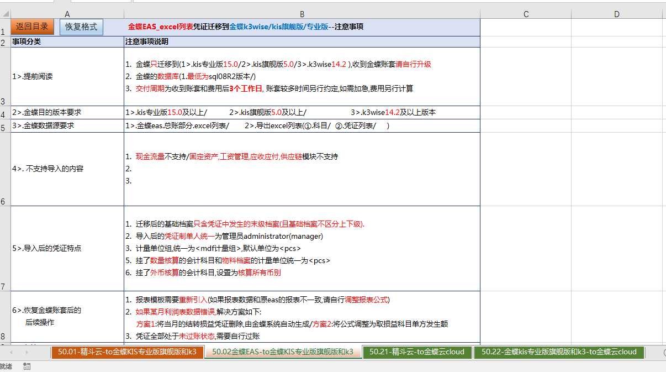
Task: Select the cell labeled 1>.提前阅读
Action: [67, 77]
